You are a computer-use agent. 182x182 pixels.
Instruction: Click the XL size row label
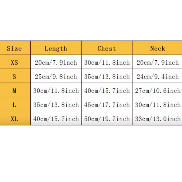coord(15,119)
